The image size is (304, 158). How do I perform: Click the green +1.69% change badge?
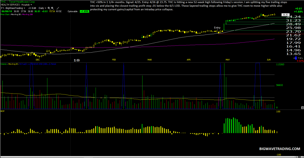pyautogui.click(x=85, y=12)
